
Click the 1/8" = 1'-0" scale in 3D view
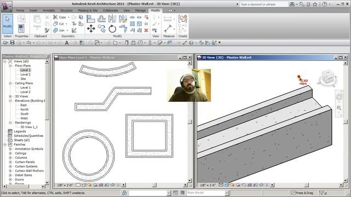[208, 185]
